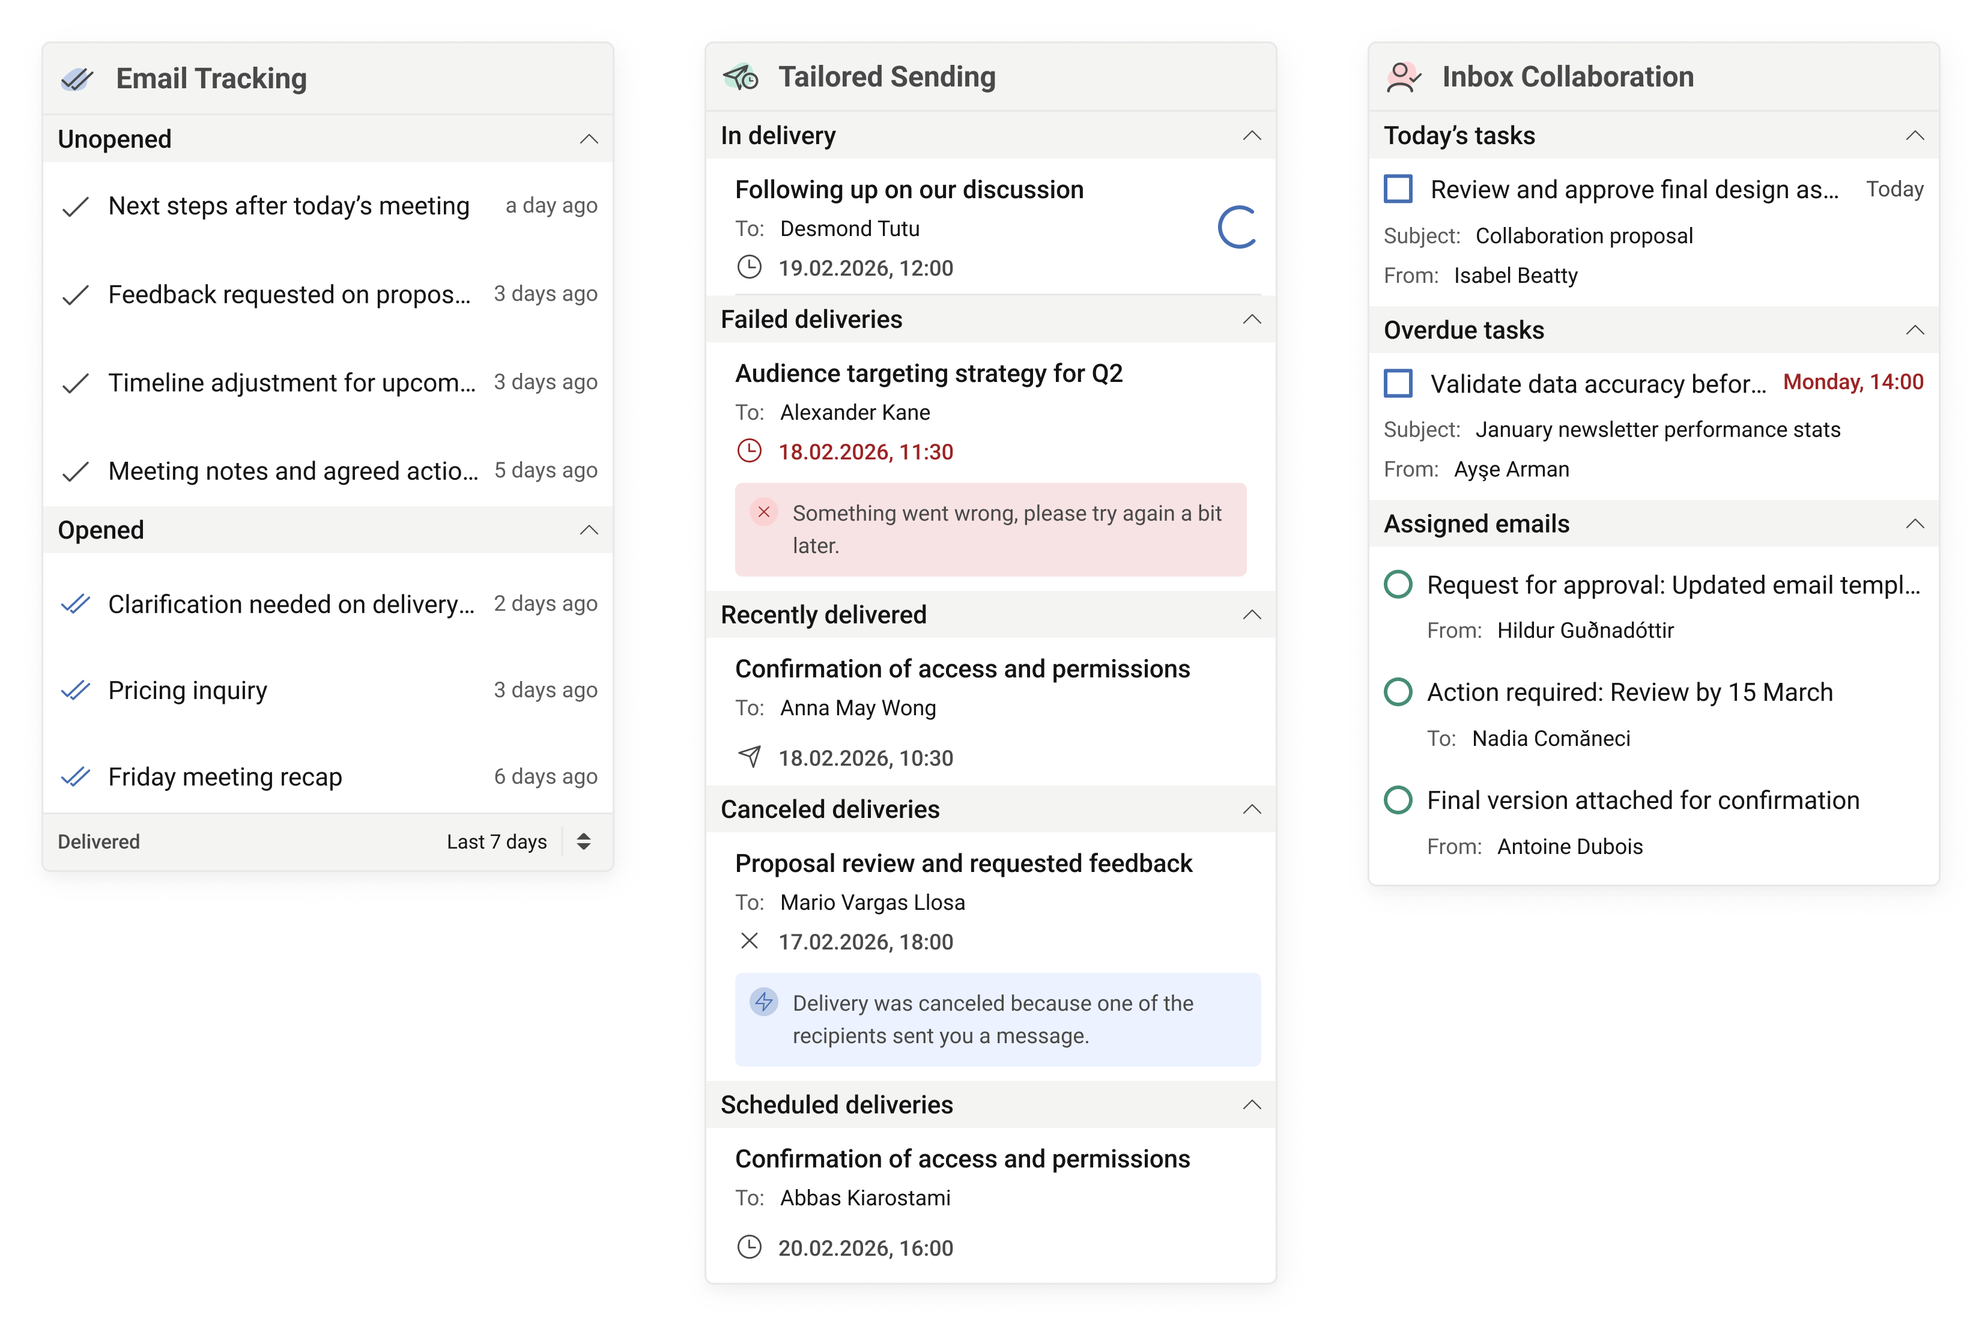Click checkmark icon beside Timeline adjustment email

(x=76, y=383)
